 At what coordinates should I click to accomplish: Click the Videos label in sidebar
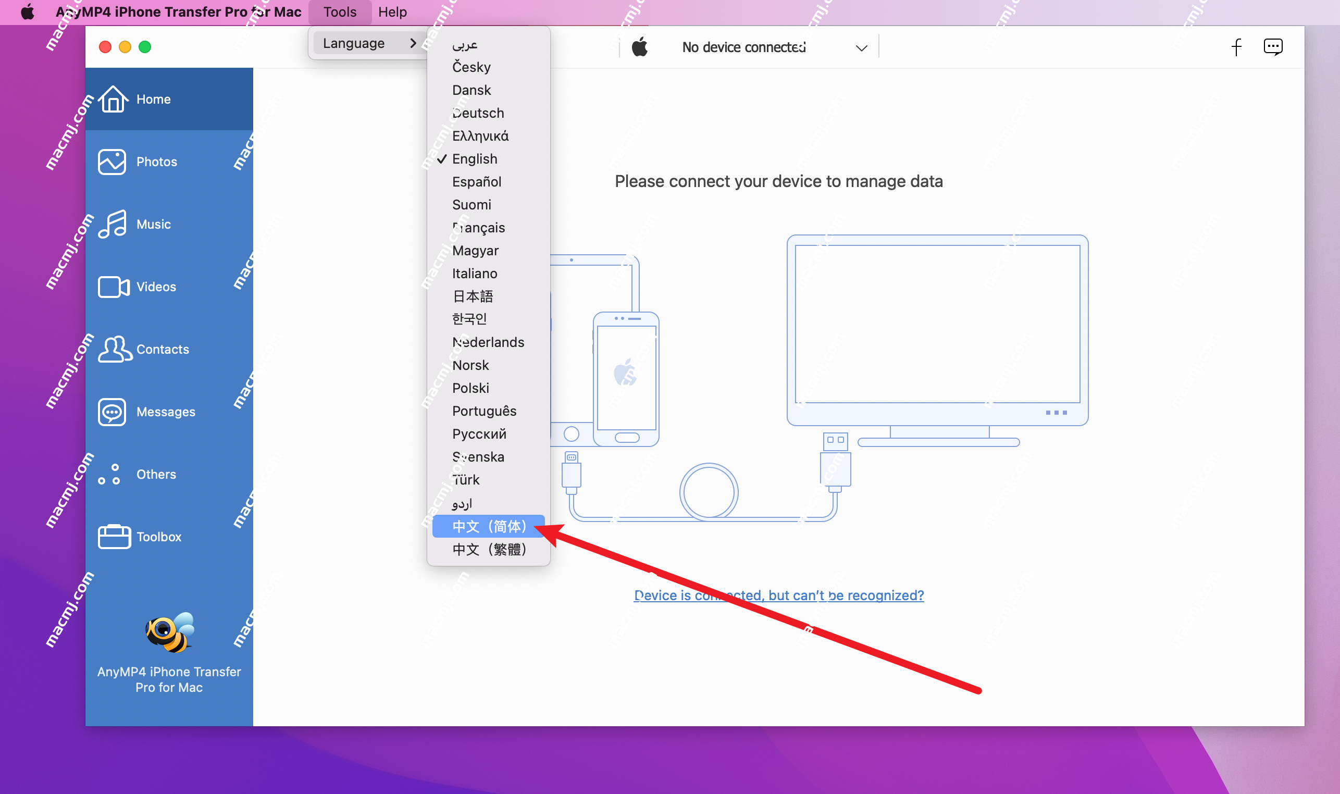[x=156, y=287]
